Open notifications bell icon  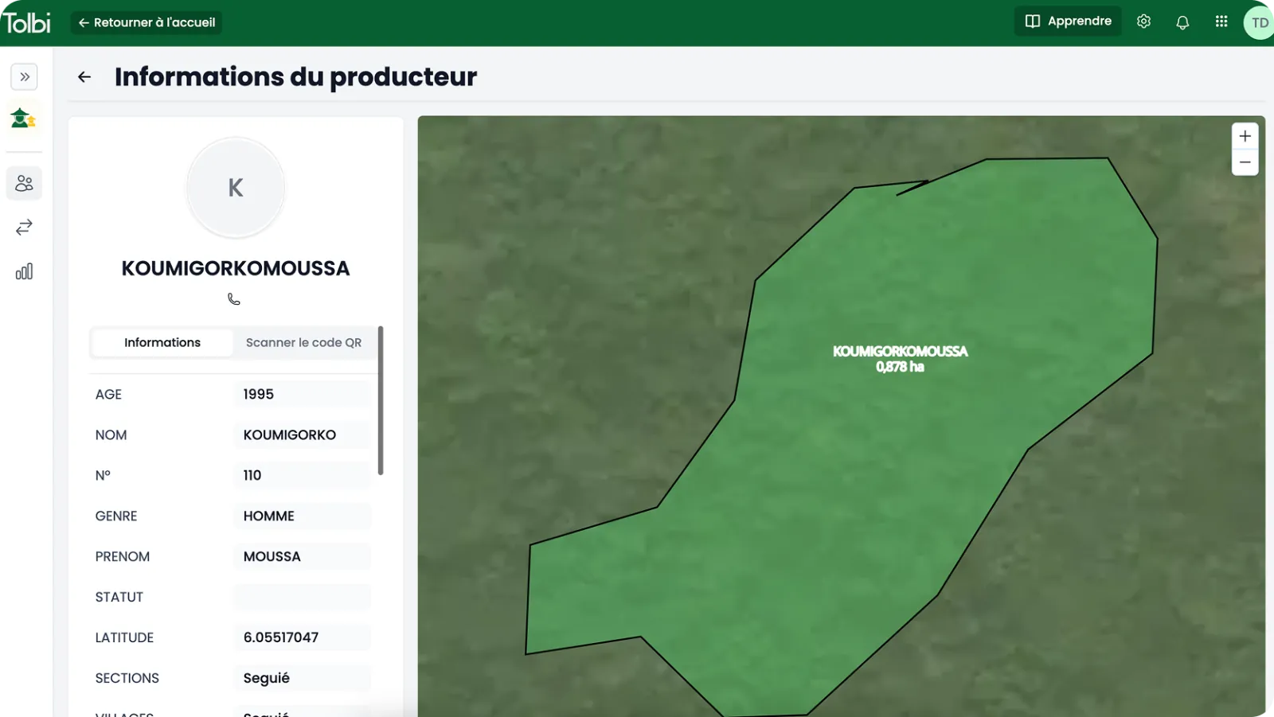tap(1182, 22)
